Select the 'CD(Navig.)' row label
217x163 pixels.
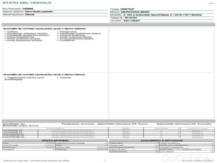pos(62,150)
